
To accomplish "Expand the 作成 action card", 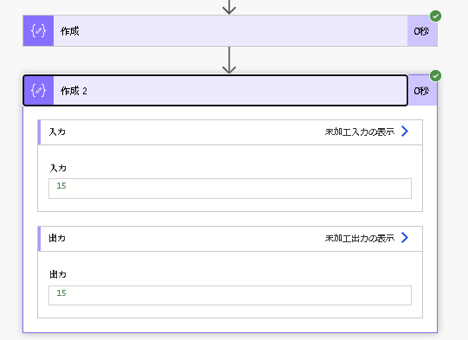I will [230, 31].
